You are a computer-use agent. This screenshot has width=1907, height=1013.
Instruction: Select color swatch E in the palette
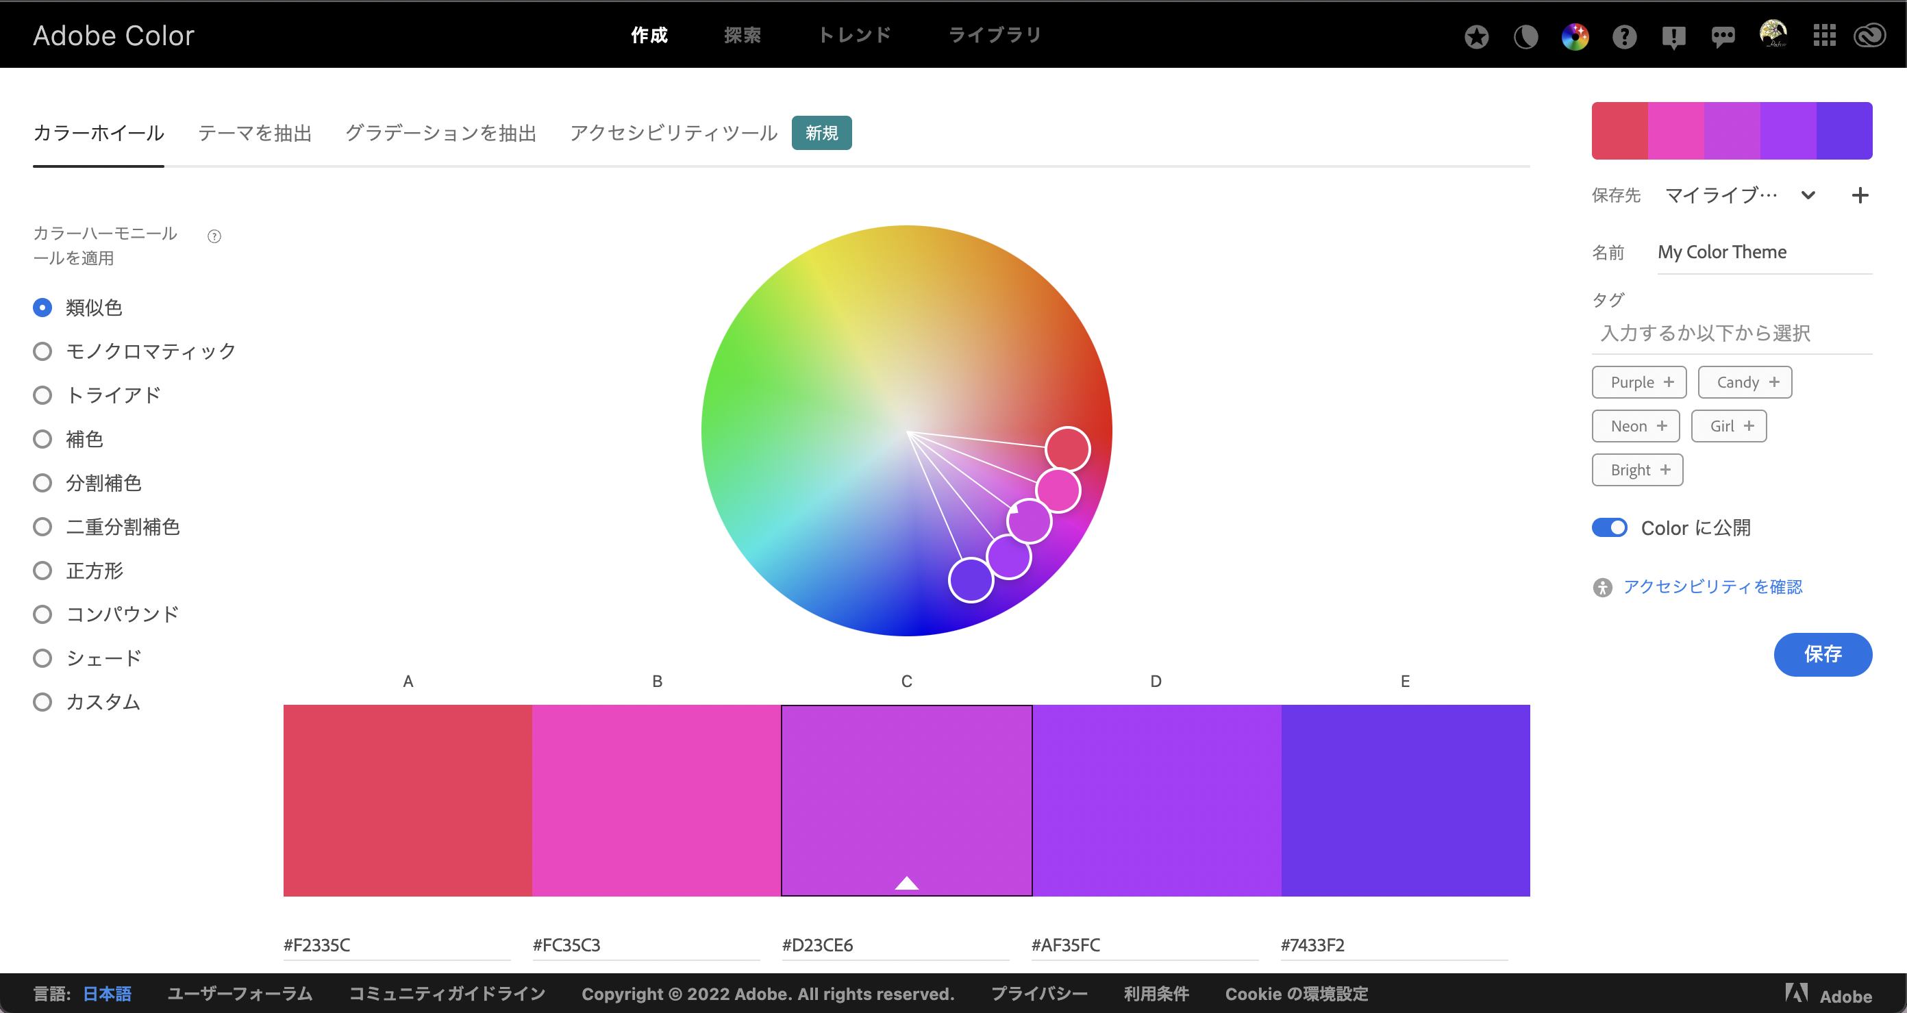(x=1405, y=800)
